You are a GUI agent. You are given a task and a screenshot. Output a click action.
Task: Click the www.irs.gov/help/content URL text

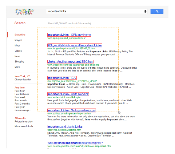click(x=71, y=48)
